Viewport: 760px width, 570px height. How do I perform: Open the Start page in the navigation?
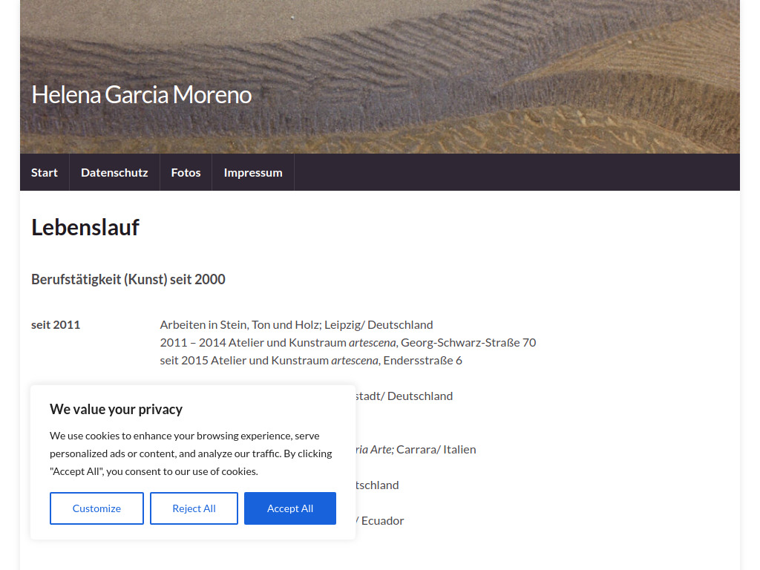[44, 172]
